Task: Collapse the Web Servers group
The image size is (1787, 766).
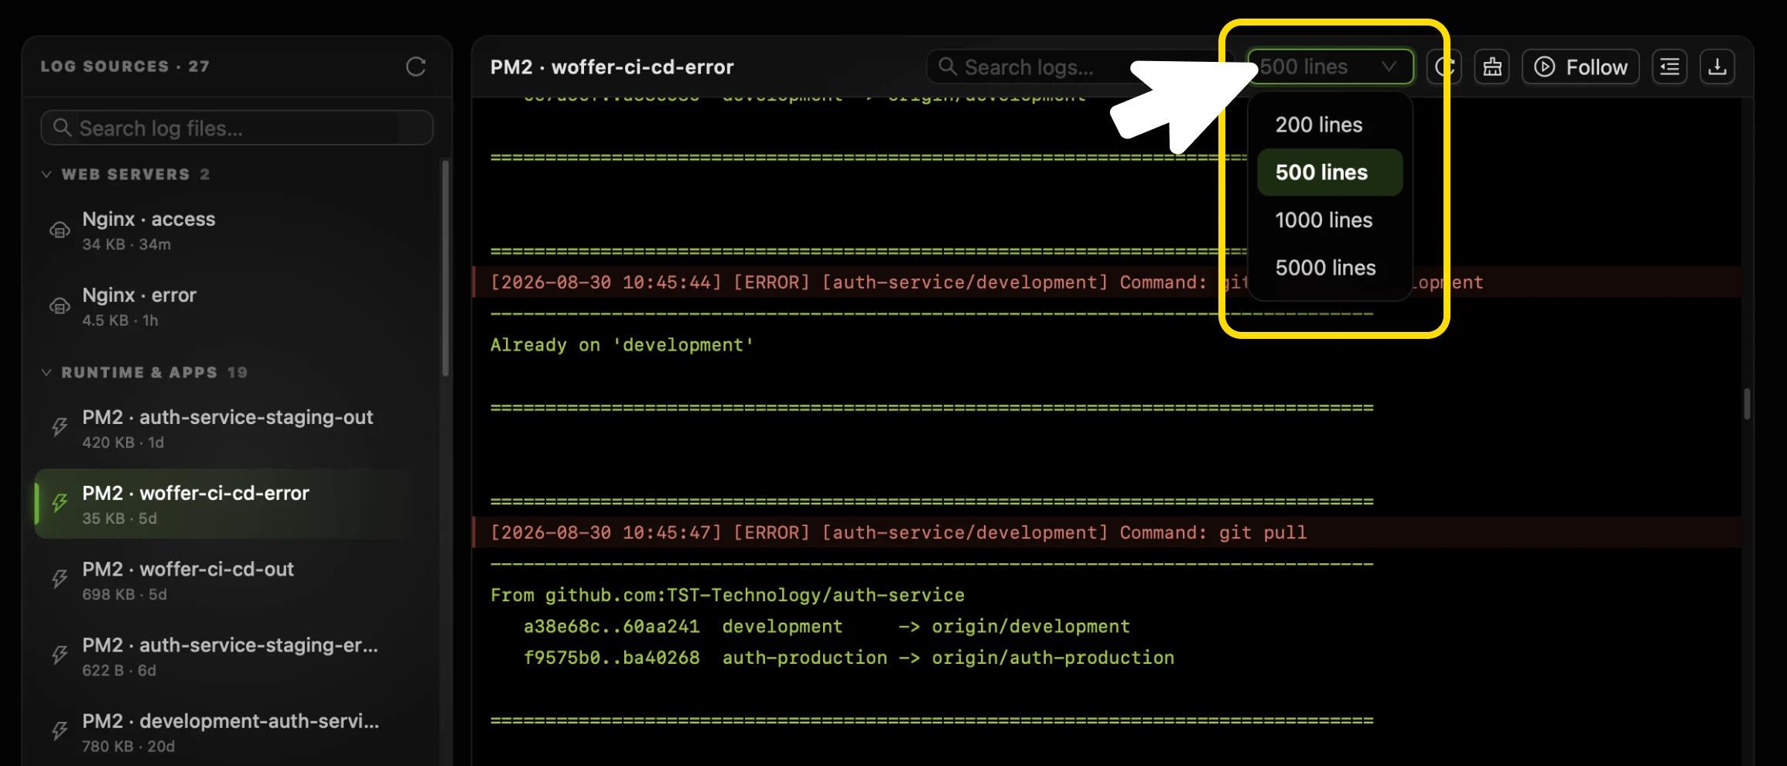Action: [46, 174]
